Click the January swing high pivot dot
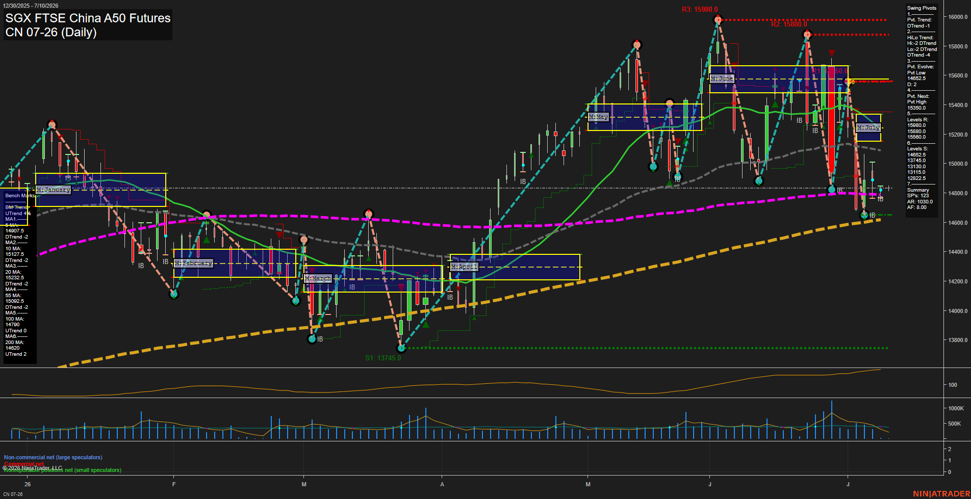The image size is (971, 499). click(52, 124)
